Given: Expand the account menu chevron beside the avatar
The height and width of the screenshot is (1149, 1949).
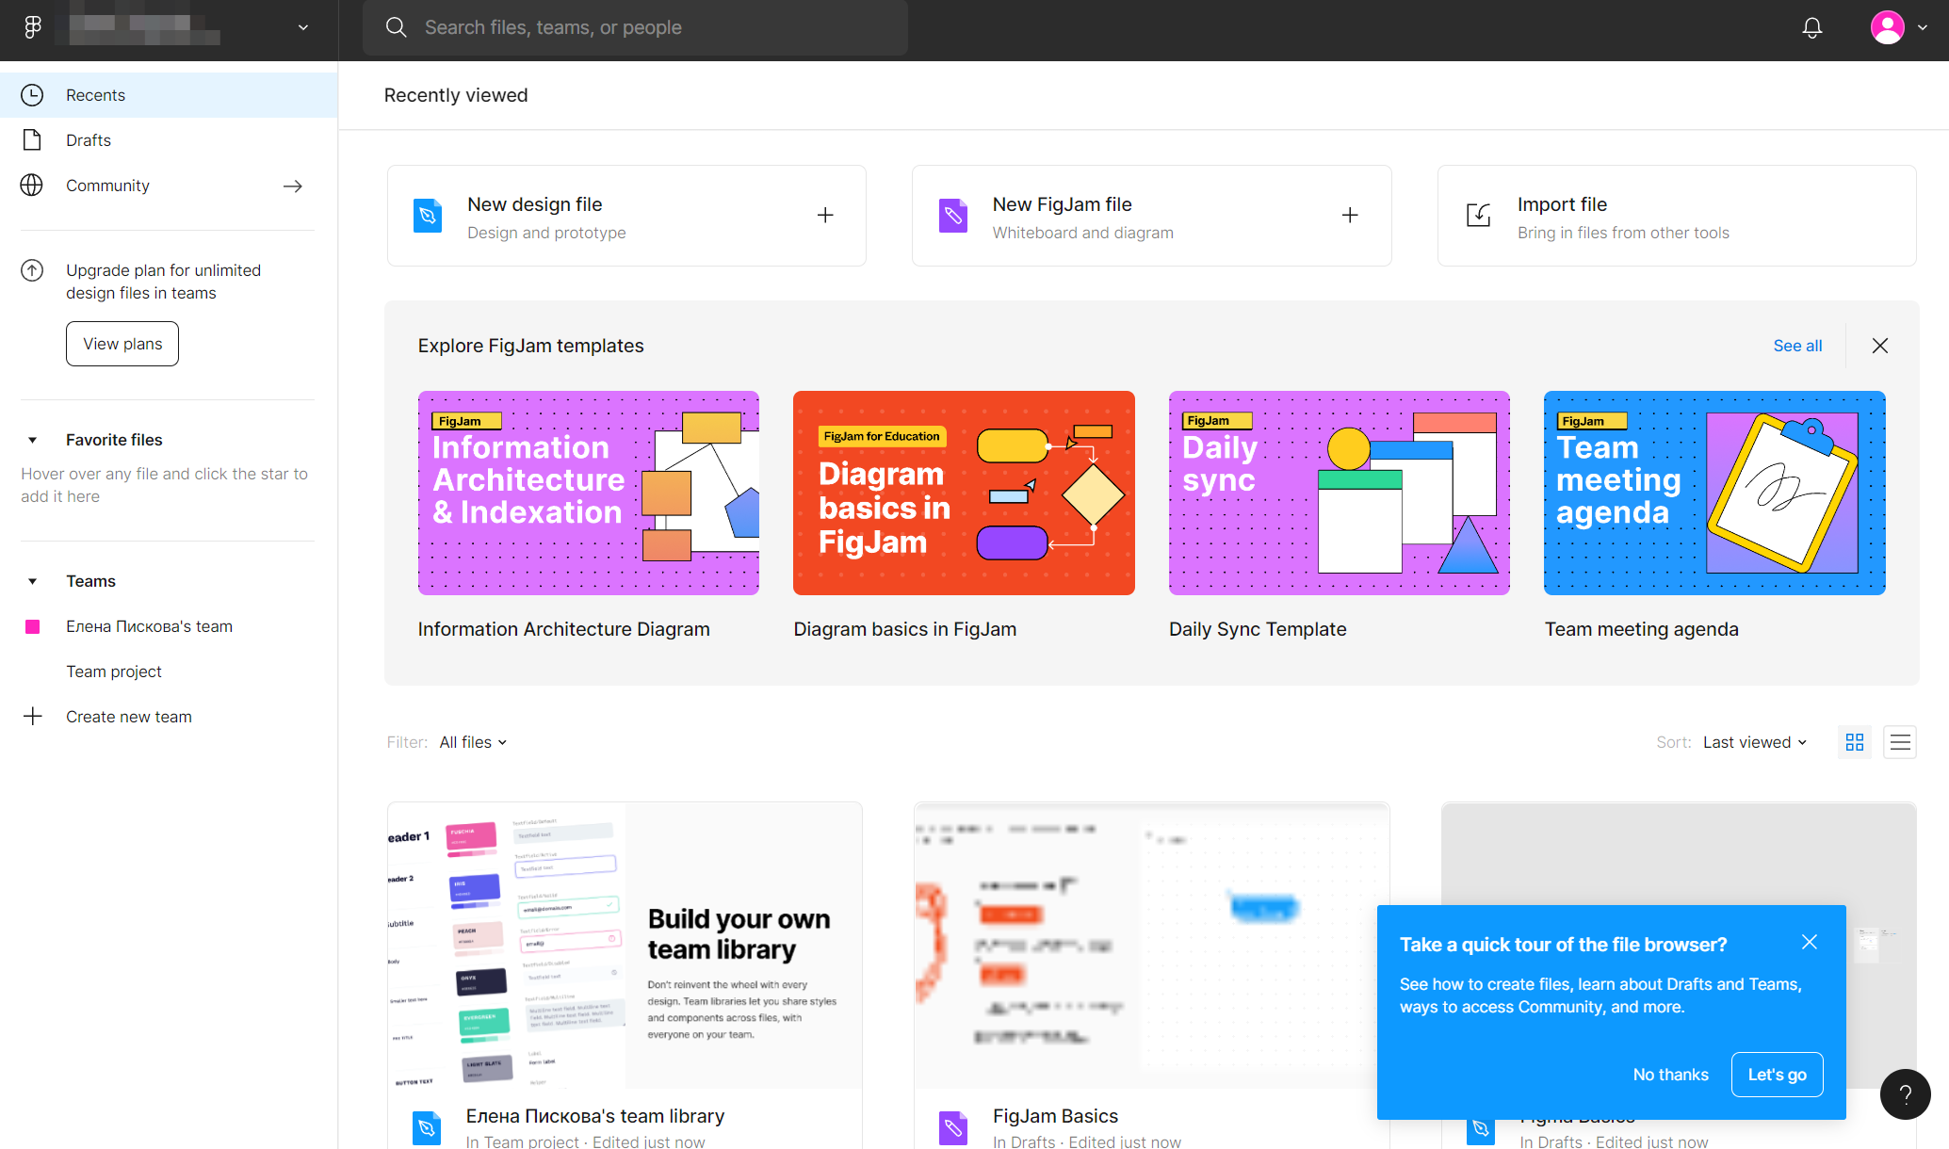Looking at the screenshot, I should tap(1923, 27).
